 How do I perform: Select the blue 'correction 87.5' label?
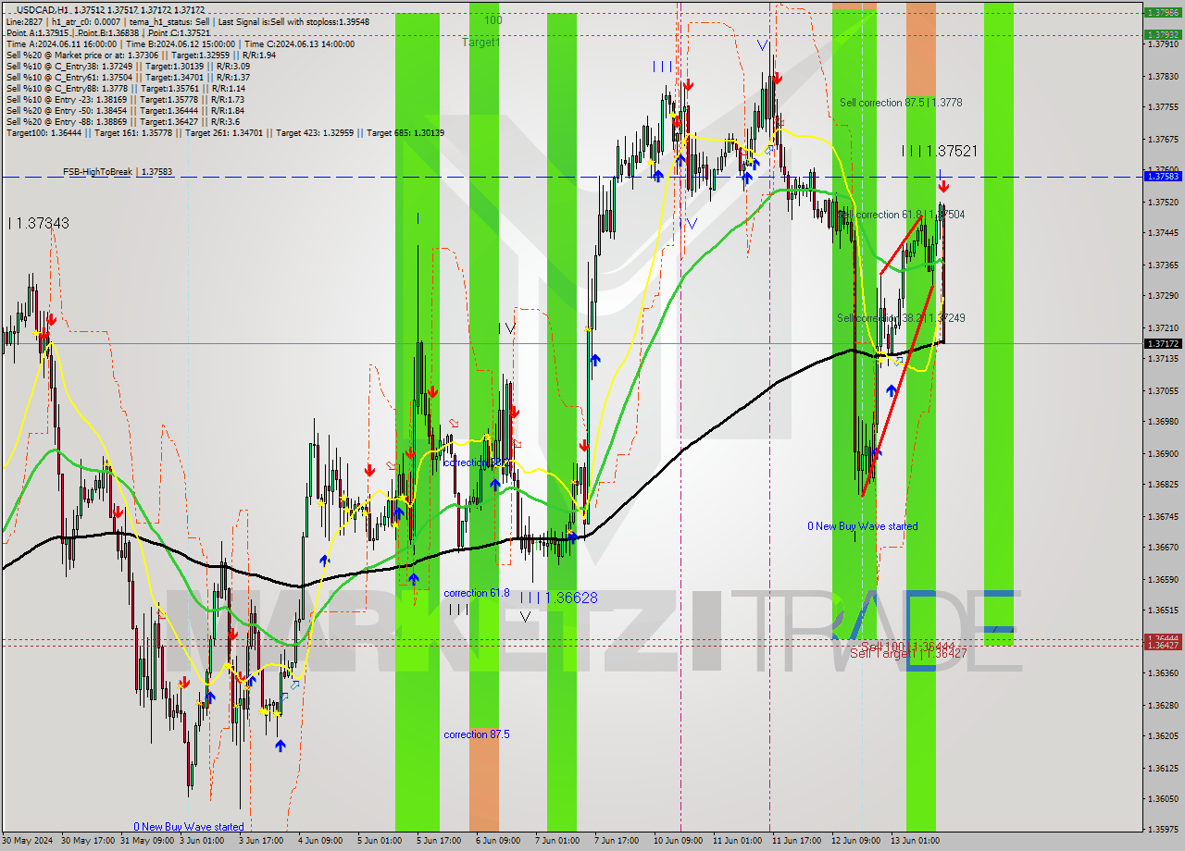pos(476,734)
